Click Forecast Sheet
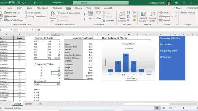The height and width of the screenshot is (111, 198). coord(152,17)
